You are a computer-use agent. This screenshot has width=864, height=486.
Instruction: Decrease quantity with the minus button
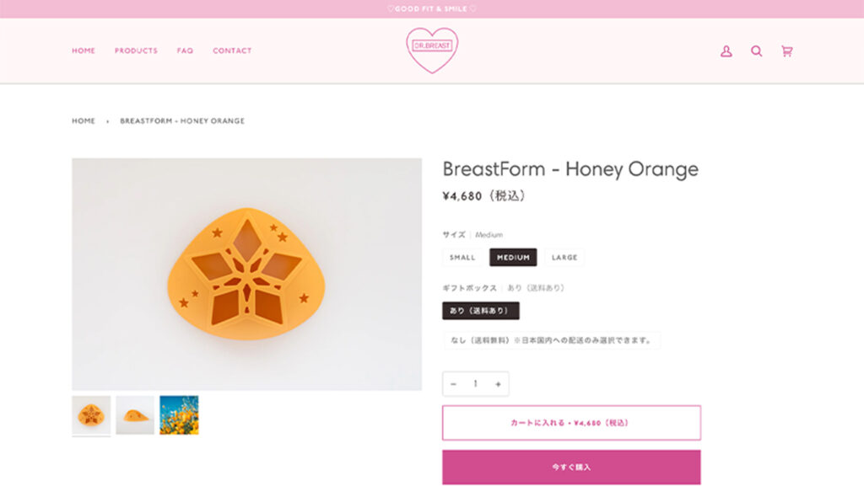(x=453, y=384)
